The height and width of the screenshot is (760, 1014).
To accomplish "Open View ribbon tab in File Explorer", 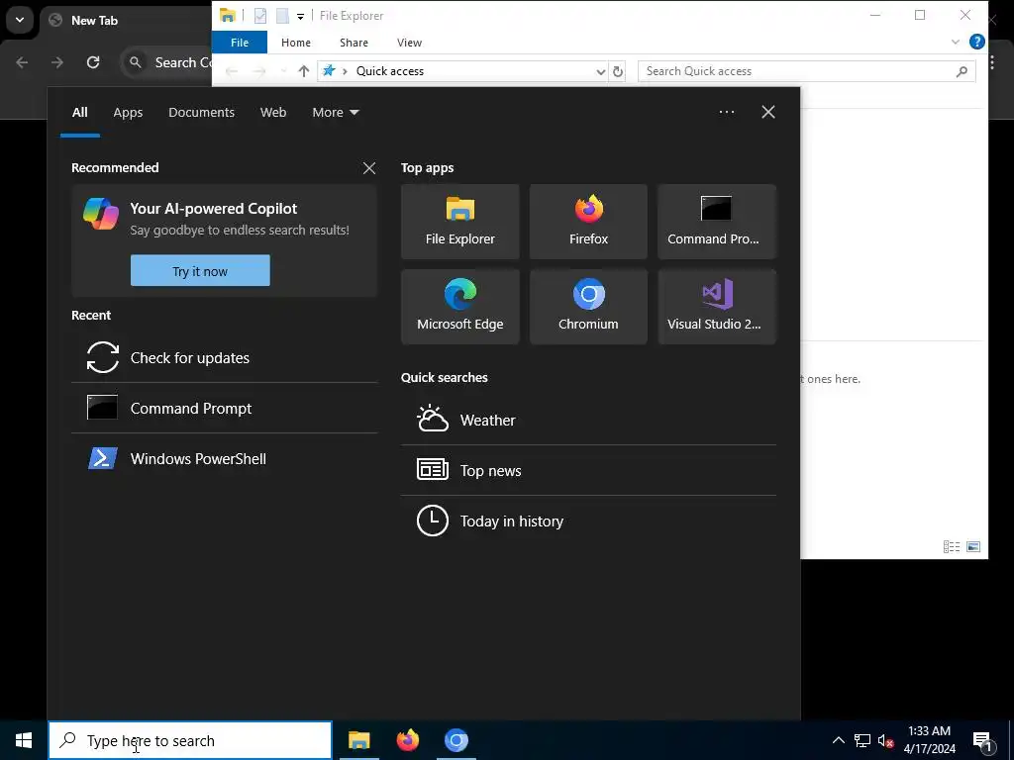I will tap(409, 42).
